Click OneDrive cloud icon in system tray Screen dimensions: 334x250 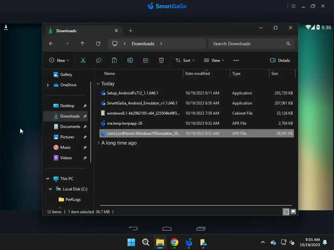pos(273,242)
